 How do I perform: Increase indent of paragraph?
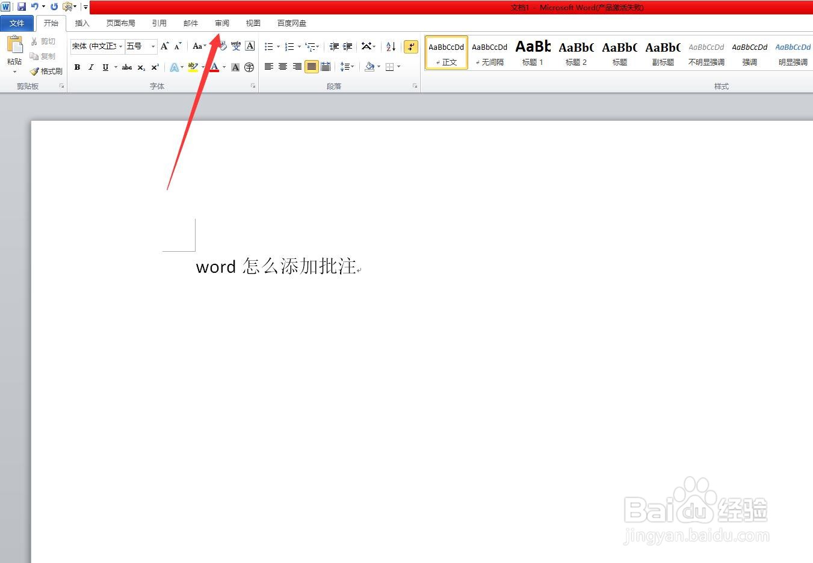tap(347, 46)
